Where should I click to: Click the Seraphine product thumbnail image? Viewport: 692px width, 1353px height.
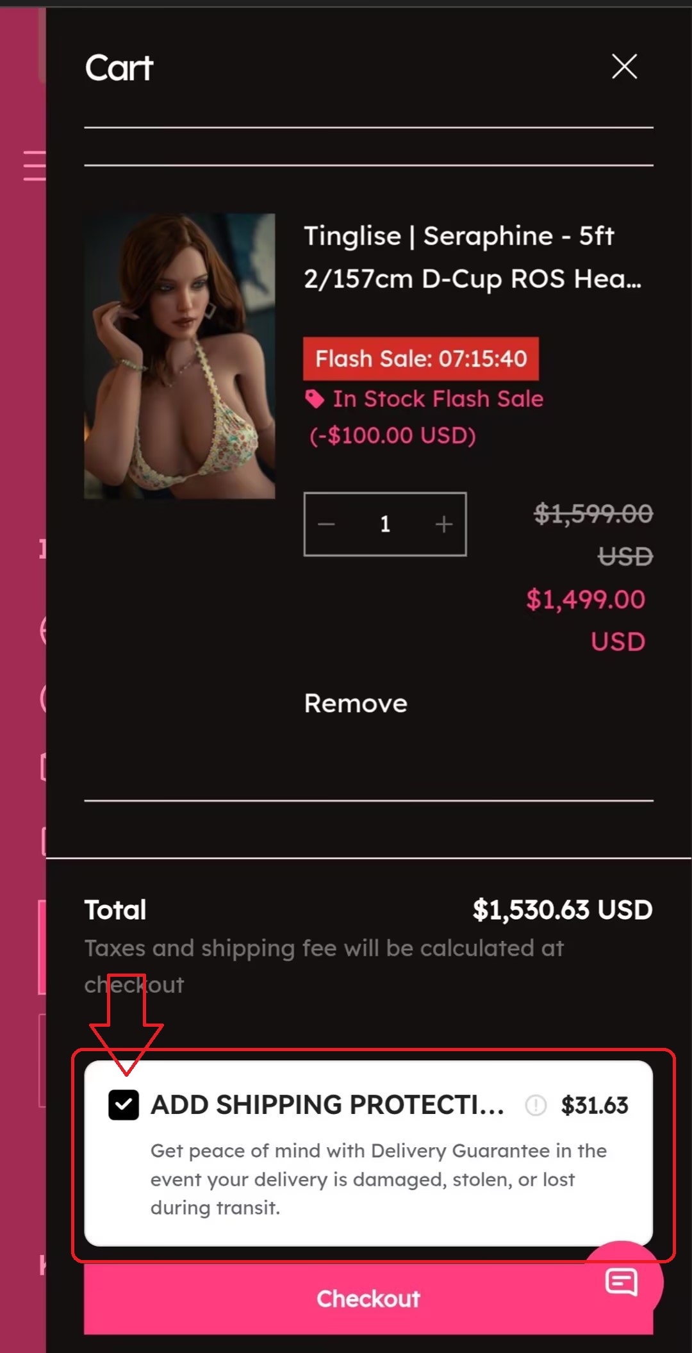[x=179, y=356]
